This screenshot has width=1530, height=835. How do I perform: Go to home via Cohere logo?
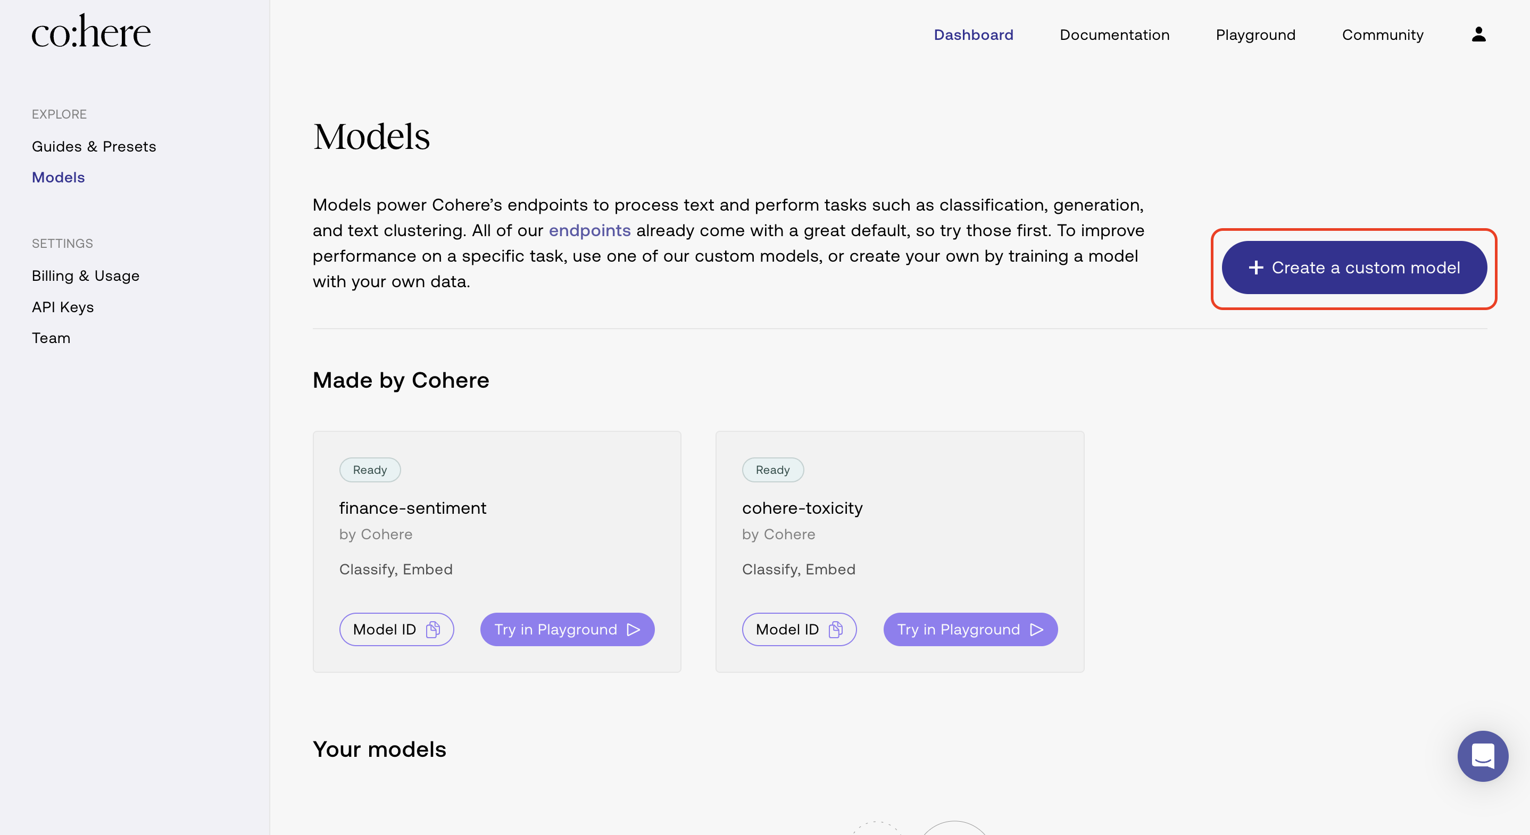pos(92,31)
